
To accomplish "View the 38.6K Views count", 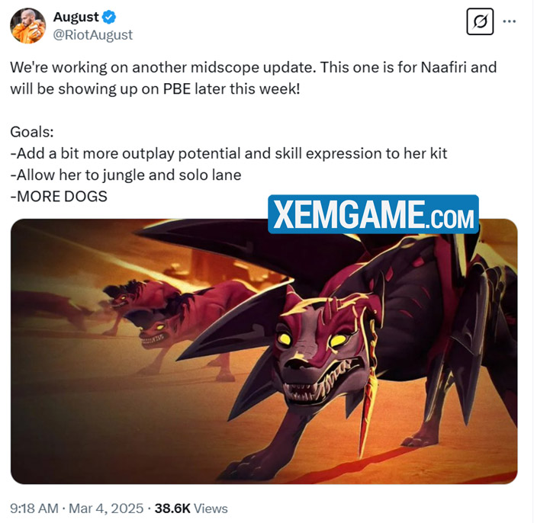I will click(191, 509).
